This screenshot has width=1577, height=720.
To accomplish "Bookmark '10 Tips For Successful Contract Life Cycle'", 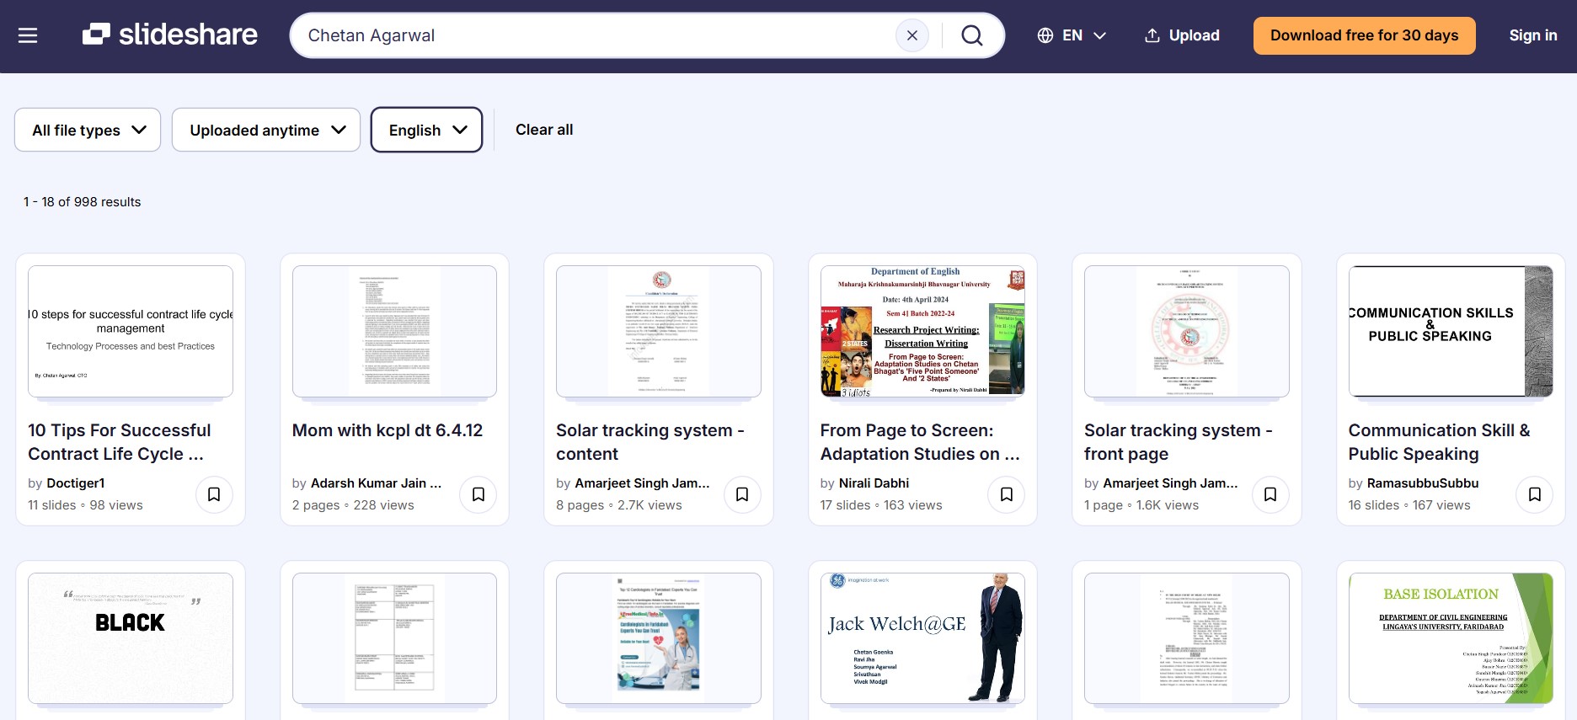I will click(214, 494).
